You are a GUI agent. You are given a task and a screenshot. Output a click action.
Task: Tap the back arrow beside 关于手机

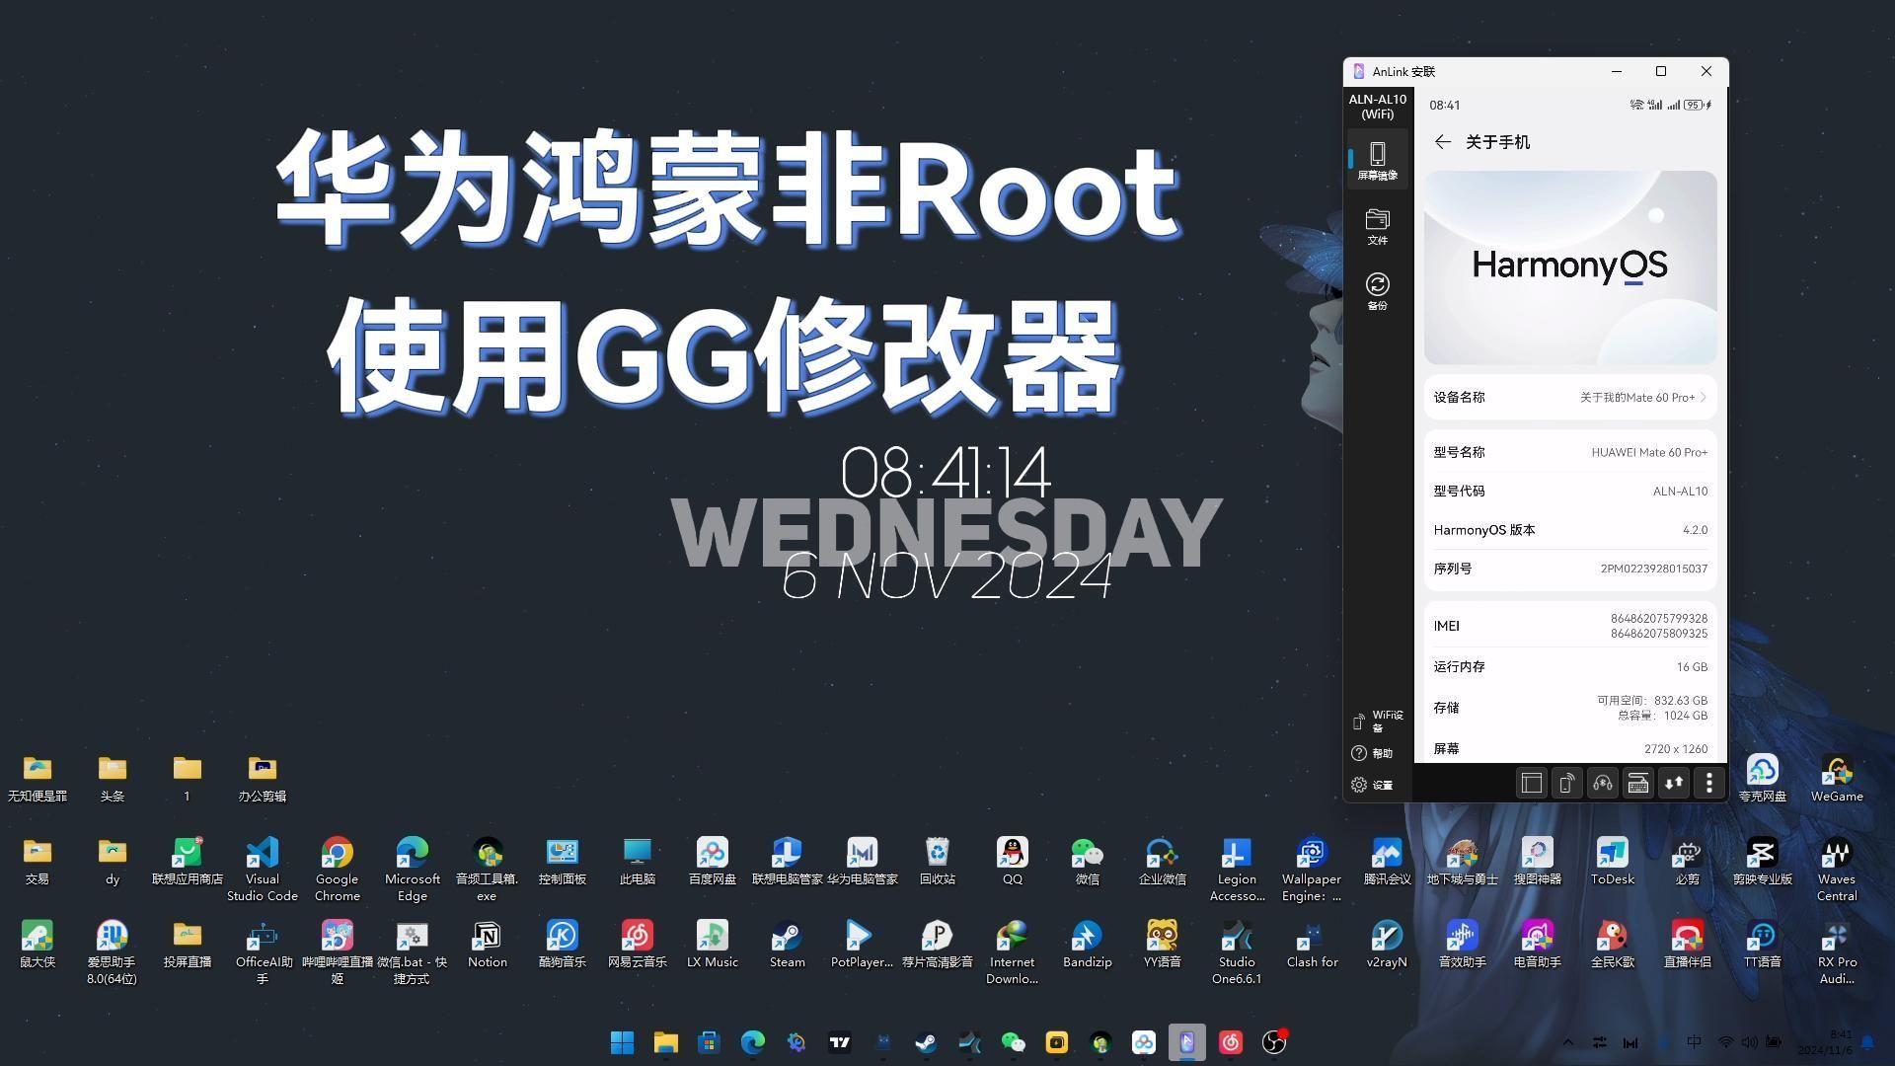point(1443,142)
